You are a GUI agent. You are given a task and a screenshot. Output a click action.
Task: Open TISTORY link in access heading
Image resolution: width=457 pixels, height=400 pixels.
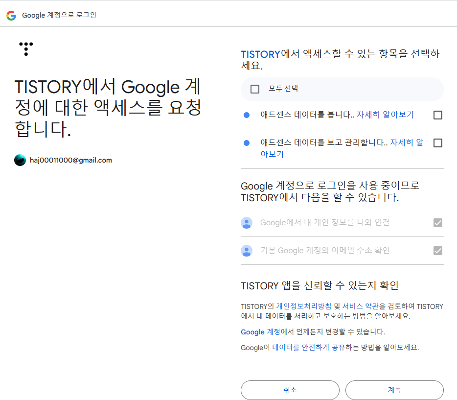click(260, 54)
